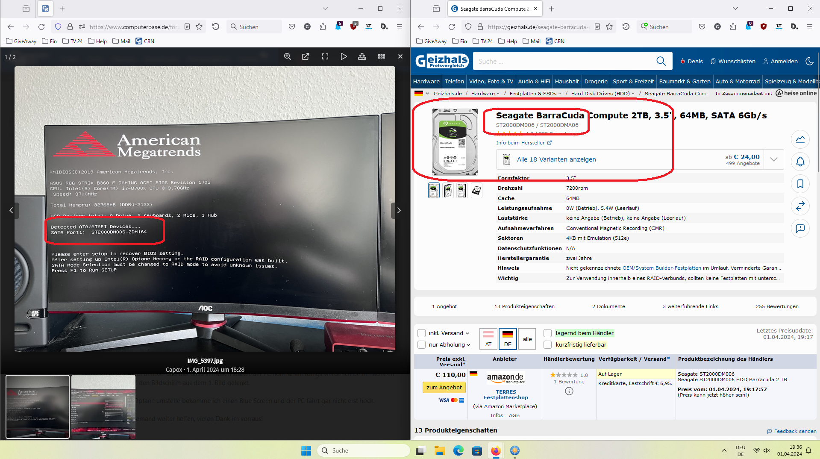This screenshot has width=820, height=459.
Task: Open the left browser's hamburger menu
Action: [x=400, y=26]
